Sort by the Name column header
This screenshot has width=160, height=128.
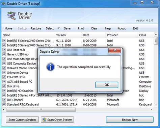[x=28, y=35]
